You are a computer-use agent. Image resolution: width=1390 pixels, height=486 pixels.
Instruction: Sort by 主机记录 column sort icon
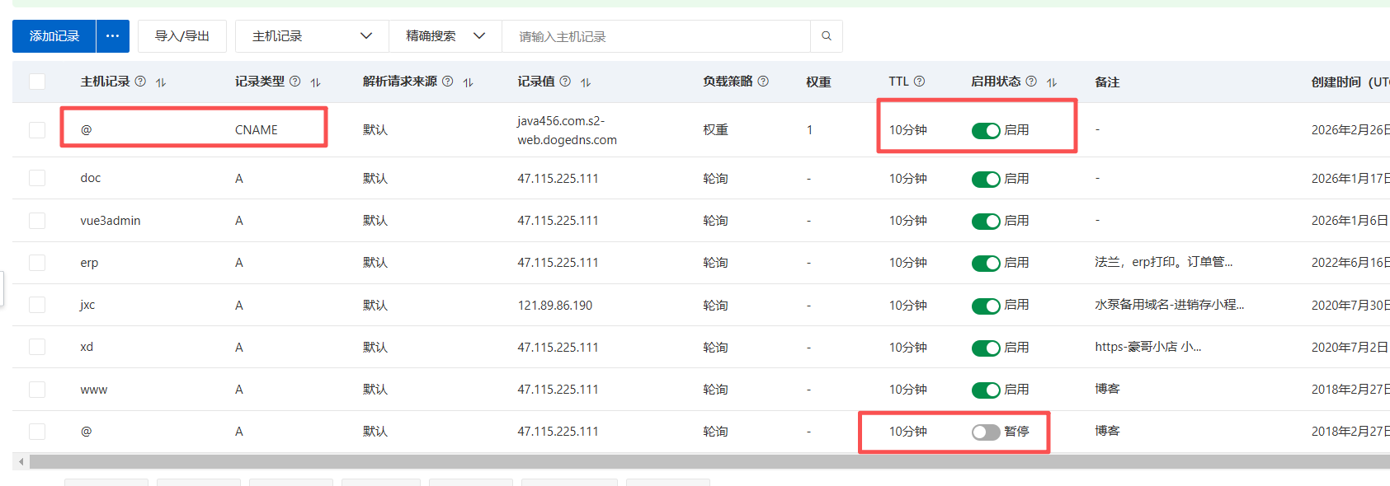click(x=161, y=82)
